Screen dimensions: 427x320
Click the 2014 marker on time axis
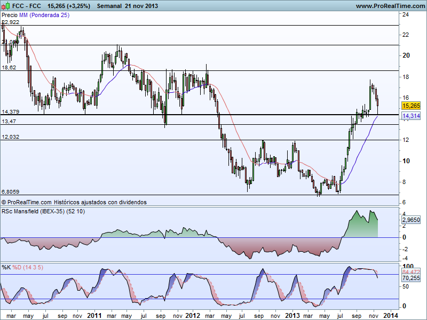(x=390, y=316)
